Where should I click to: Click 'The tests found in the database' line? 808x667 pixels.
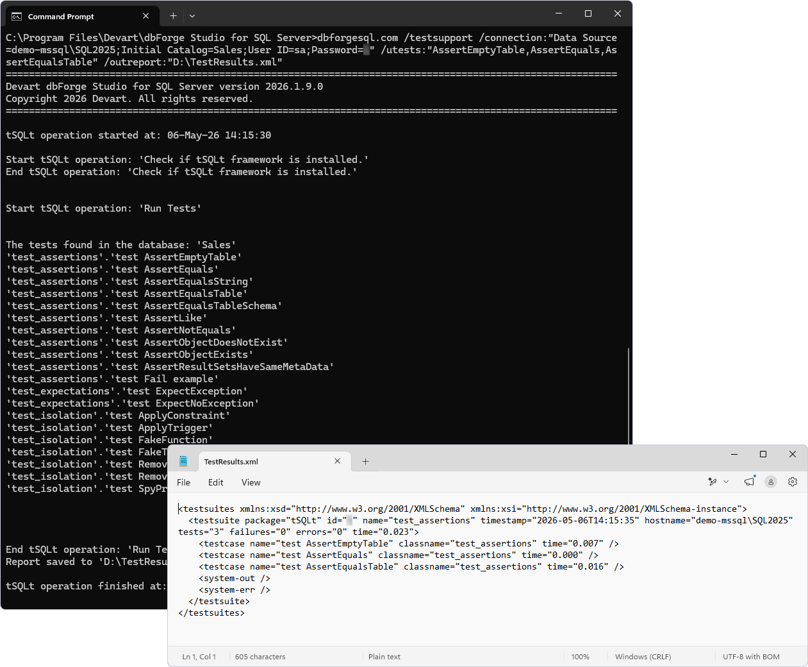[121, 245]
